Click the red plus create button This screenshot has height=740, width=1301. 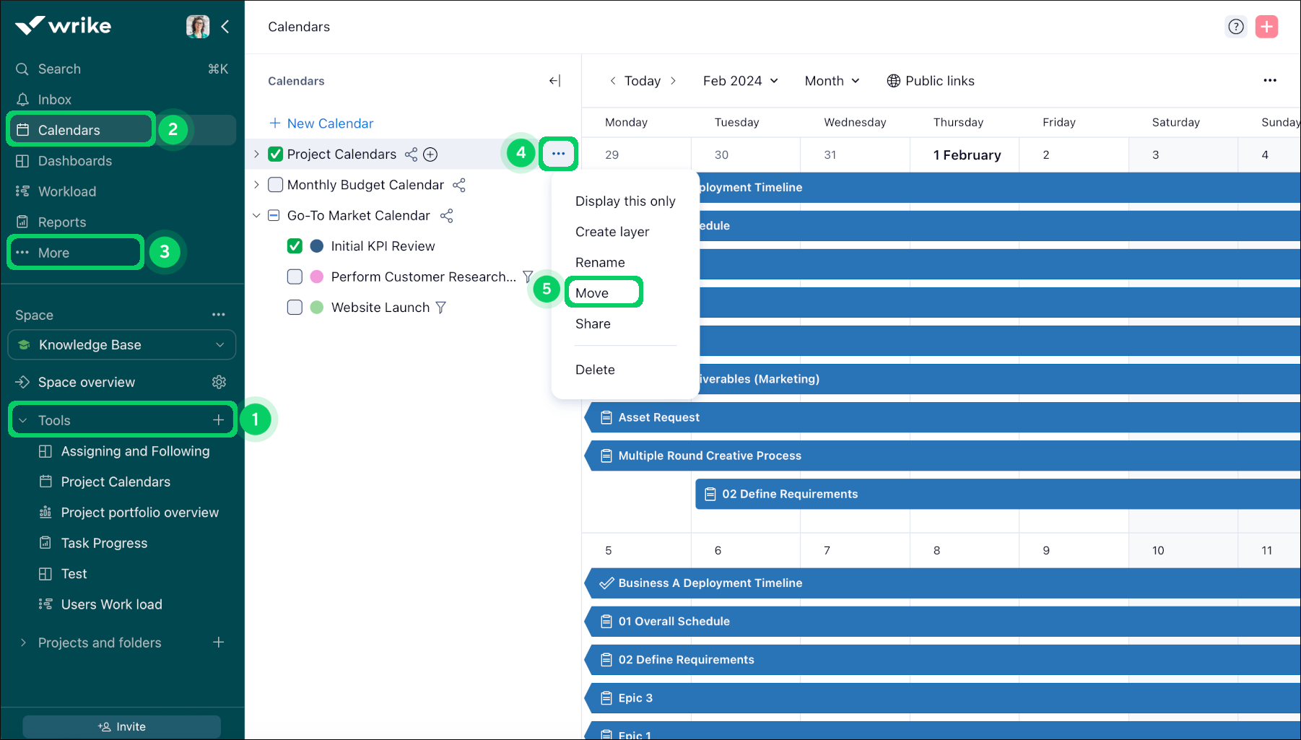(x=1266, y=27)
